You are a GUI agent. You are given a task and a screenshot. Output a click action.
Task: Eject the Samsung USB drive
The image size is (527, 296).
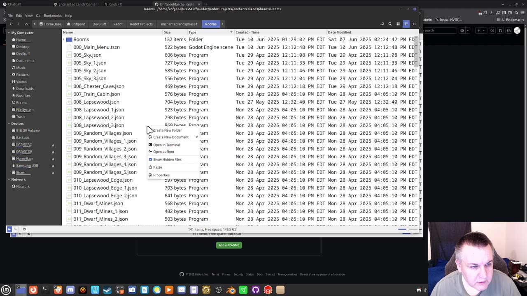[53, 166]
